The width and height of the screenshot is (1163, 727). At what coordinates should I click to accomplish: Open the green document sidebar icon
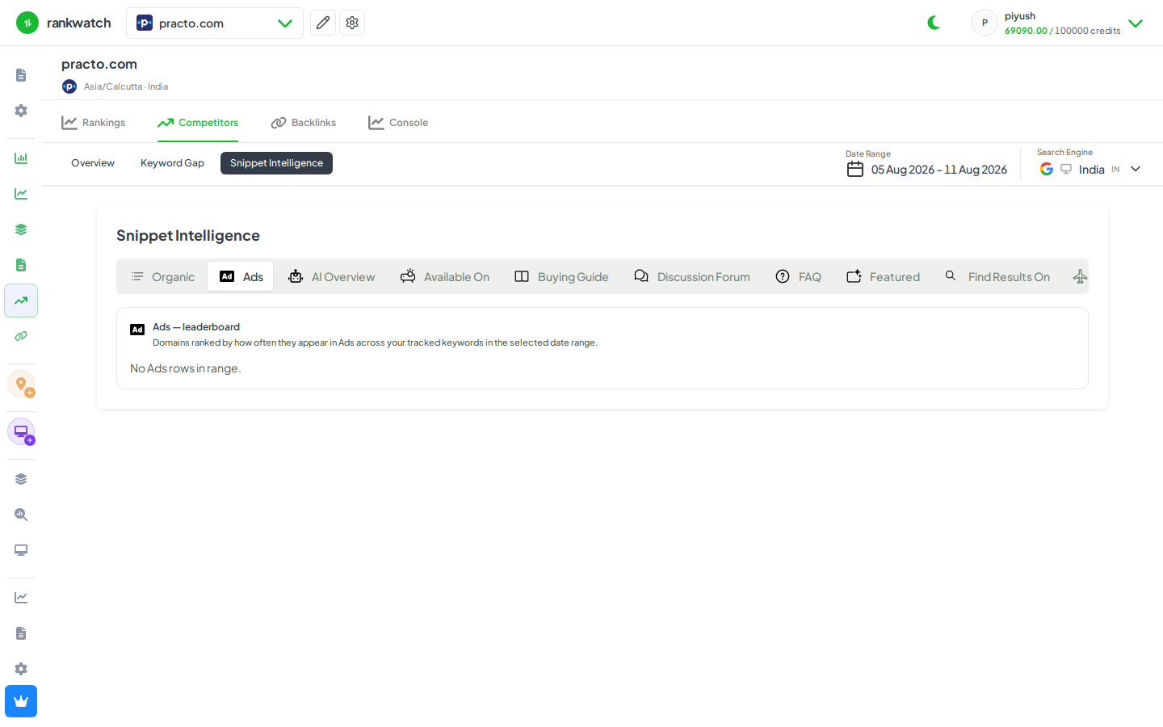[21, 265]
